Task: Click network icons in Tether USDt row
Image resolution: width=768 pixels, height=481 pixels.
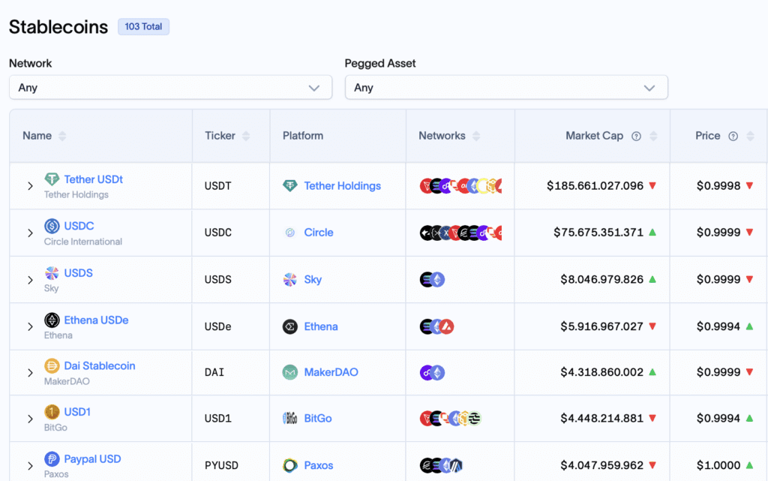Action: pos(461,186)
